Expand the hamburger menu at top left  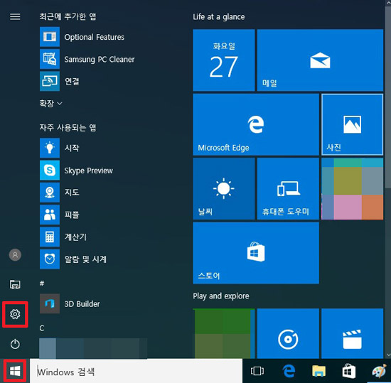click(x=15, y=16)
